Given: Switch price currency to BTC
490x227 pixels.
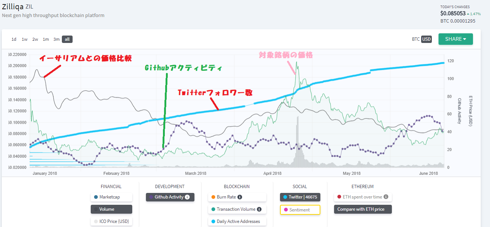Looking at the screenshot, I should pos(416,39).
